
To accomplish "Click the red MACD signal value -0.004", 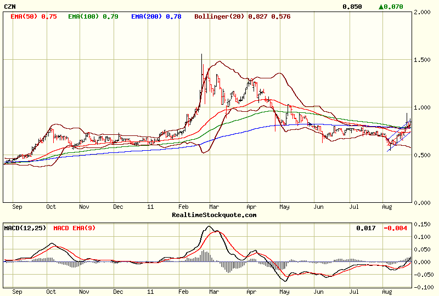I will click(x=396, y=227).
